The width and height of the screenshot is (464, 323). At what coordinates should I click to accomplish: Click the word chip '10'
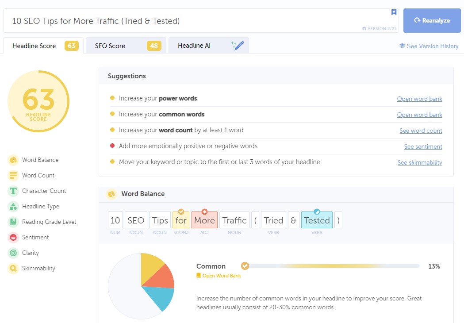point(115,220)
